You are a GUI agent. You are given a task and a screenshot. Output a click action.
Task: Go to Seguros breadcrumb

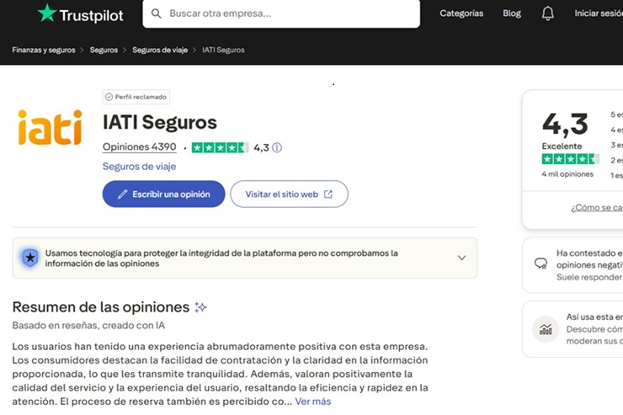click(x=104, y=50)
